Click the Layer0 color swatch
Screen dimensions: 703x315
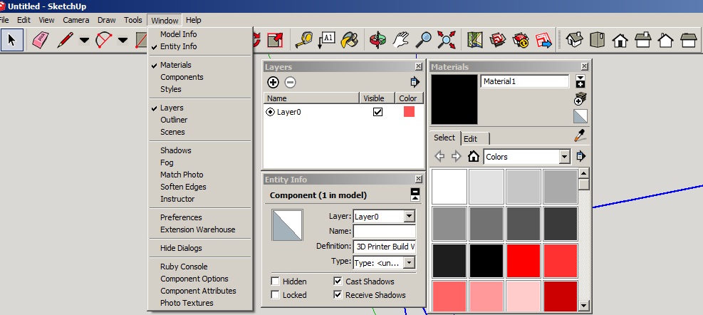(x=409, y=112)
